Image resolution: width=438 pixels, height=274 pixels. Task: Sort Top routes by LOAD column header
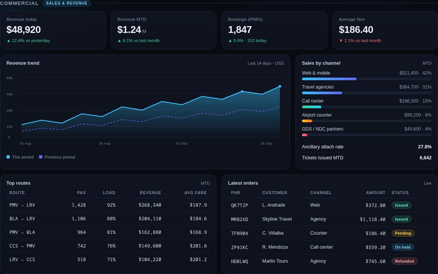click(109, 193)
